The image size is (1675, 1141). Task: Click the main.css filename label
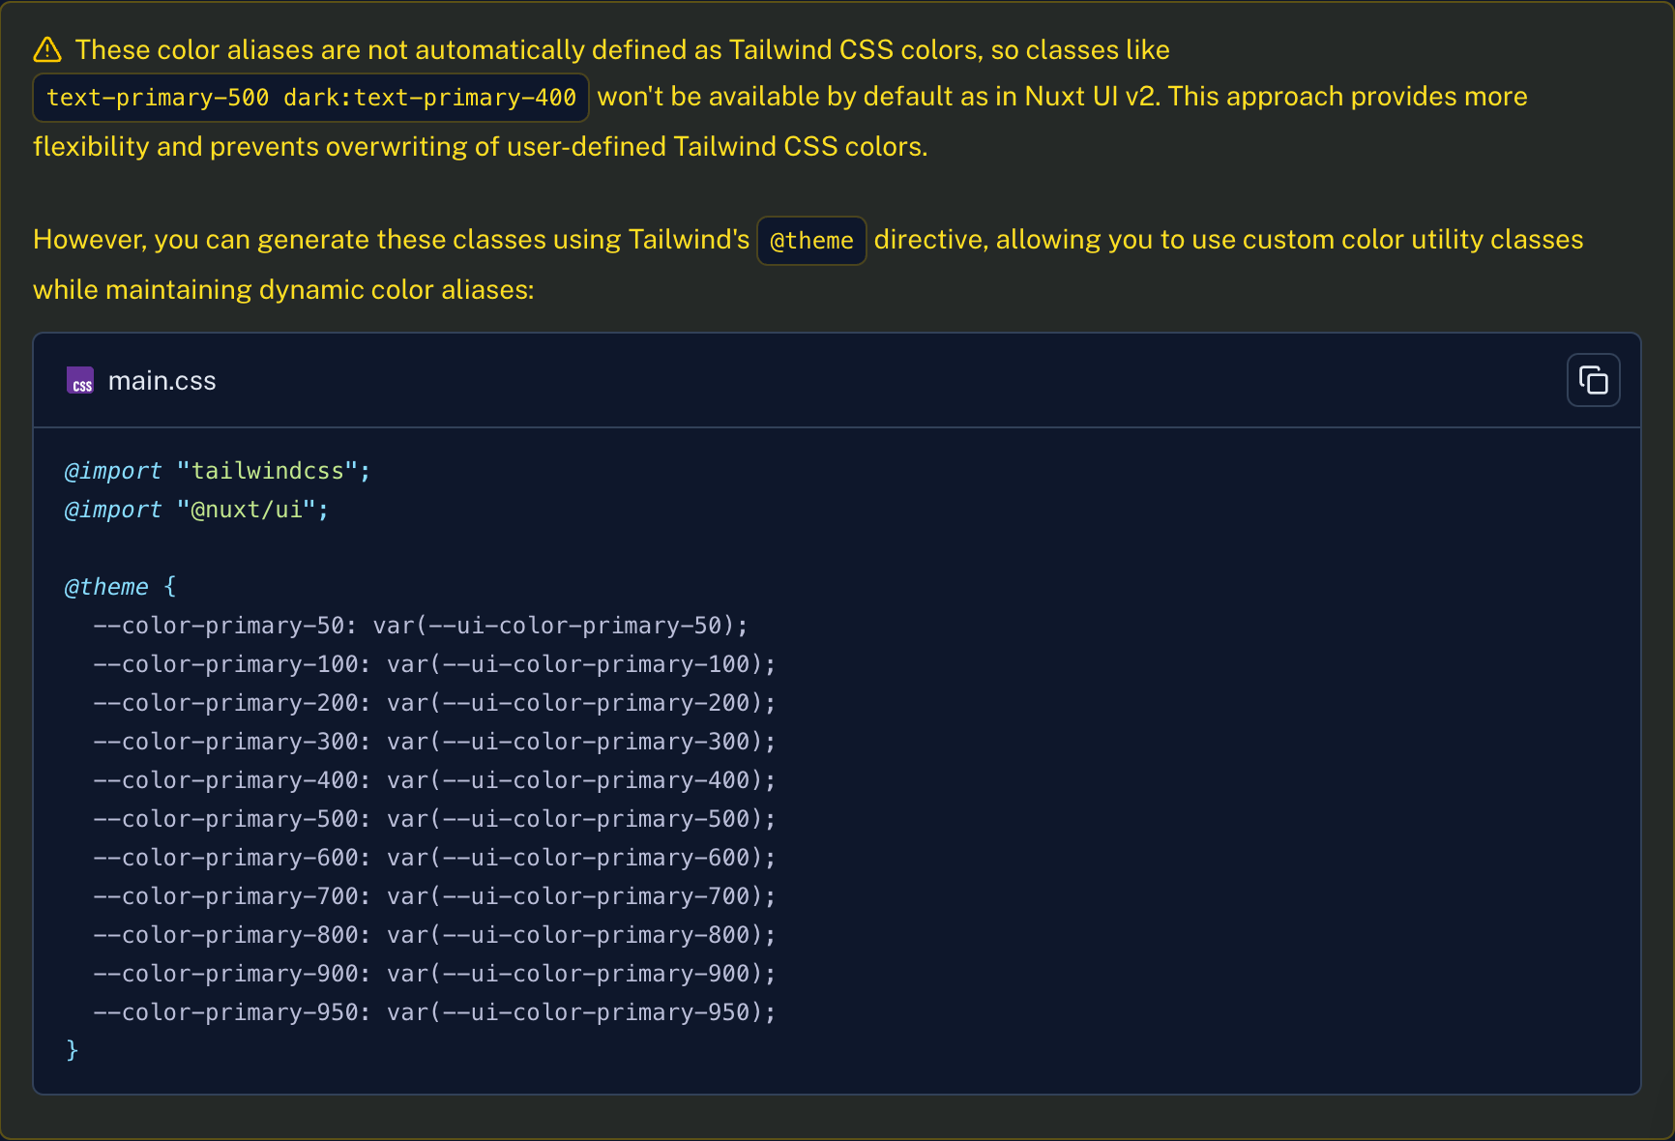click(162, 381)
